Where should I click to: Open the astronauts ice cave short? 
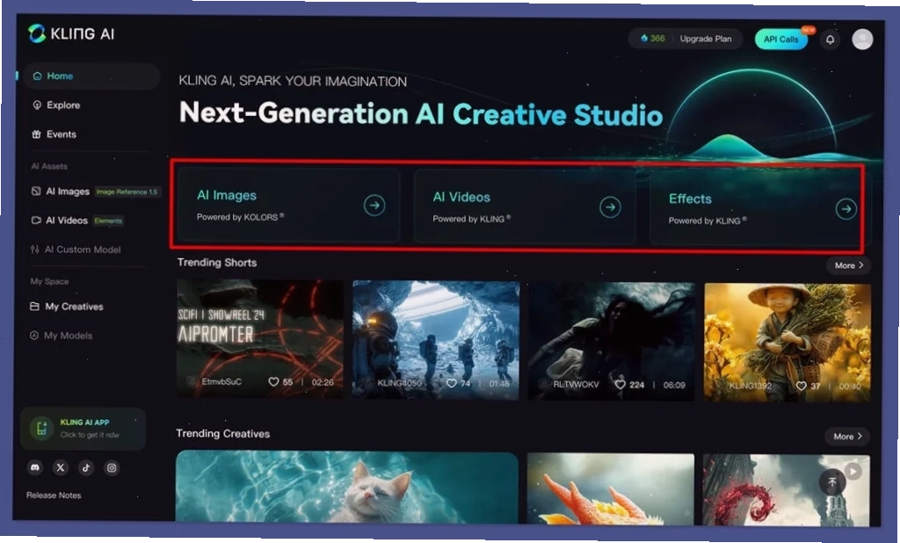click(x=436, y=339)
